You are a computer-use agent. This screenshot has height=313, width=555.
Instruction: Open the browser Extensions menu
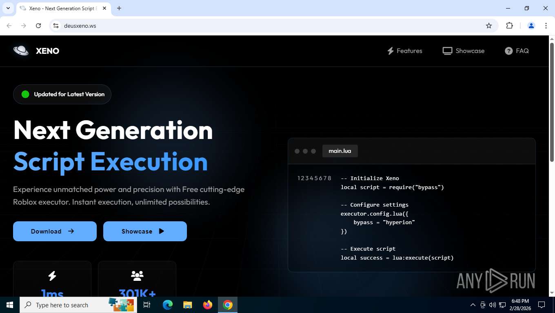coord(509,26)
